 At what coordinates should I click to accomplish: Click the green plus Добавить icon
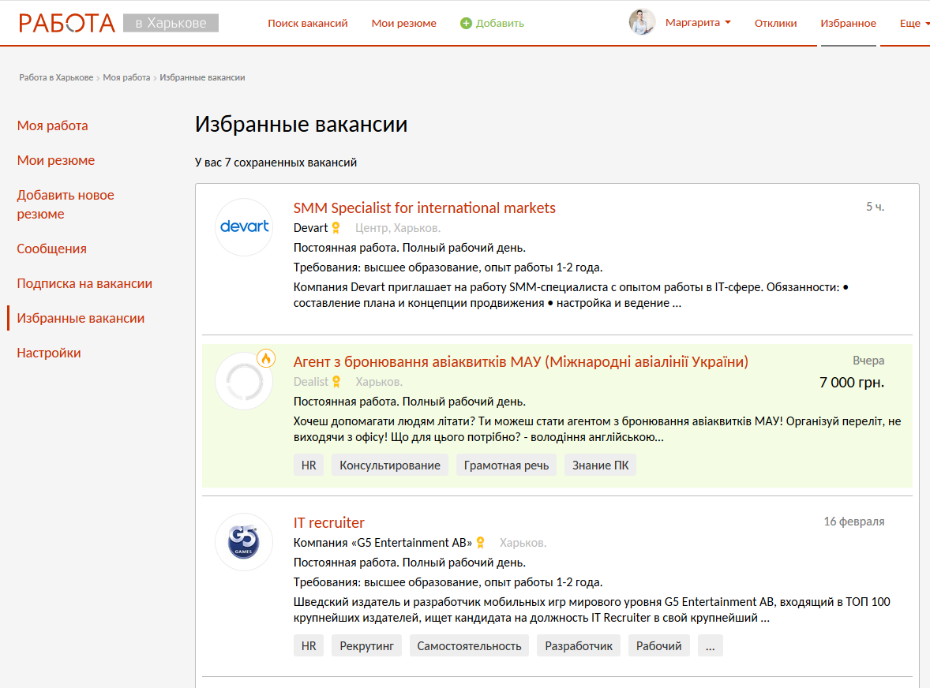466,24
